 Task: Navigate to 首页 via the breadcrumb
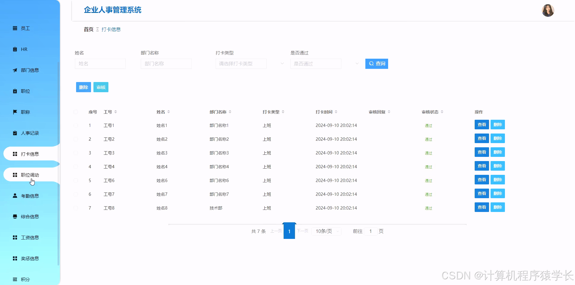tap(88, 29)
